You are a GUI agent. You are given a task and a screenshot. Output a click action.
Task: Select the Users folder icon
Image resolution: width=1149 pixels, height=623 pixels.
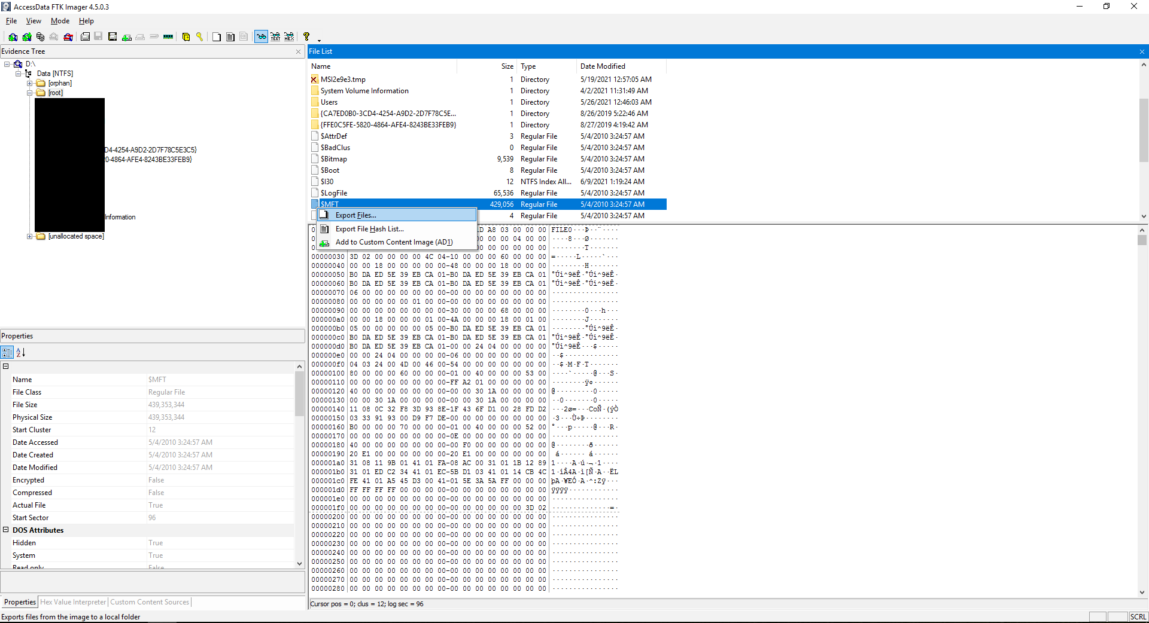(x=315, y=102)
